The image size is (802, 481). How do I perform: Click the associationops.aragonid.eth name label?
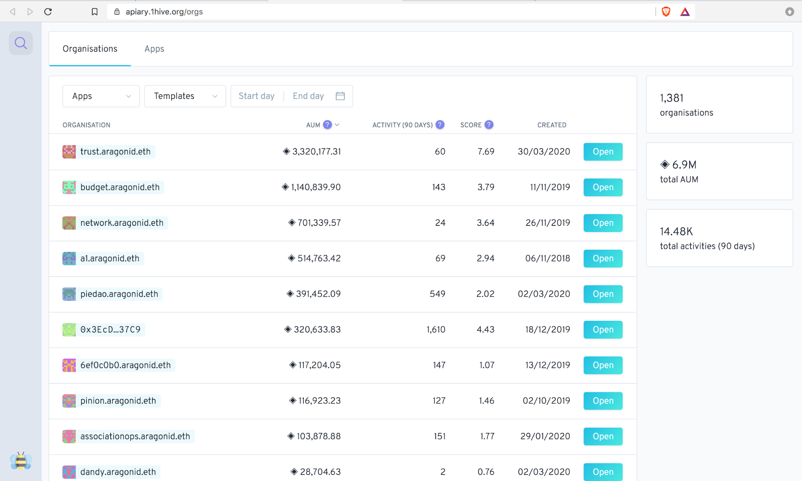(135, 437)
